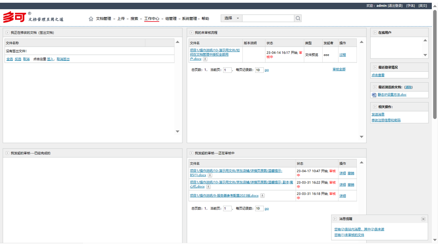Viewport: 438px width, 246px height.
Task: Click download icon beside 服务器参考配置2023版.docx
Action: [262, 195]
